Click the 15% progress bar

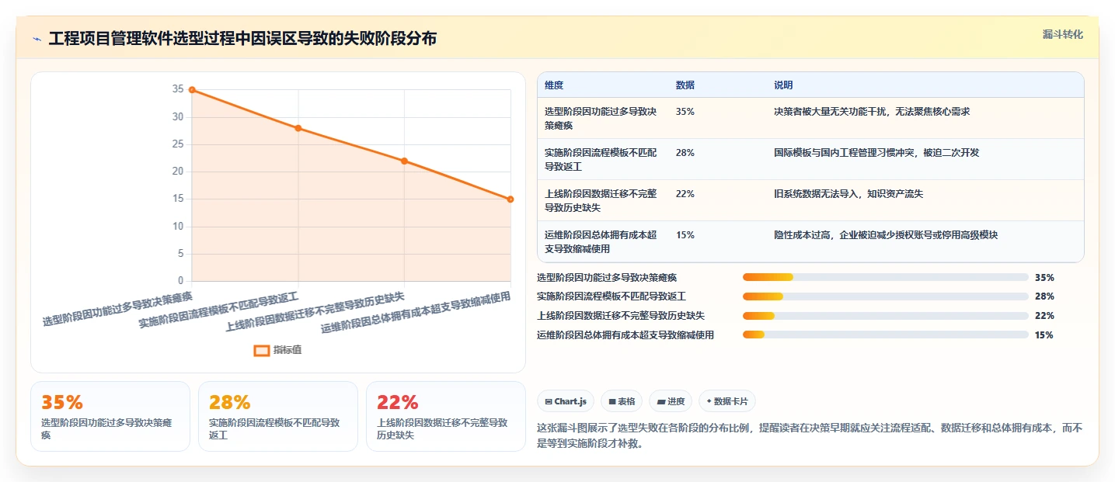[x=886, y=335]
